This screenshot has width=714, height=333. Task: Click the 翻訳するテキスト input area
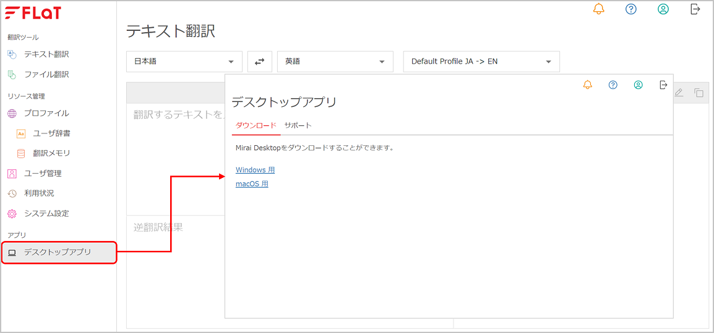tap(176, 159)
